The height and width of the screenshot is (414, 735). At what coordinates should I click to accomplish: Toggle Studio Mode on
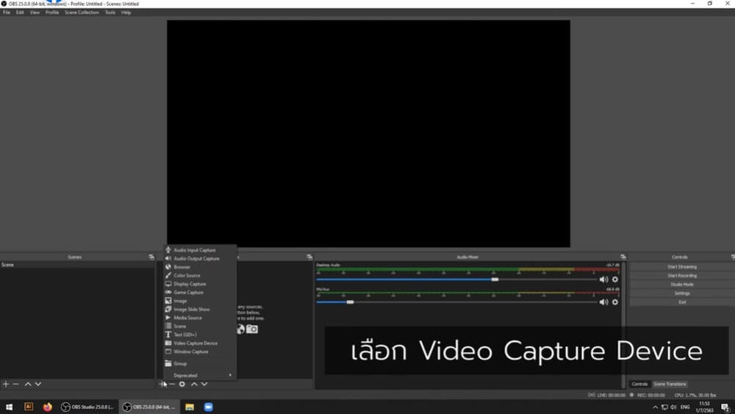681,284
